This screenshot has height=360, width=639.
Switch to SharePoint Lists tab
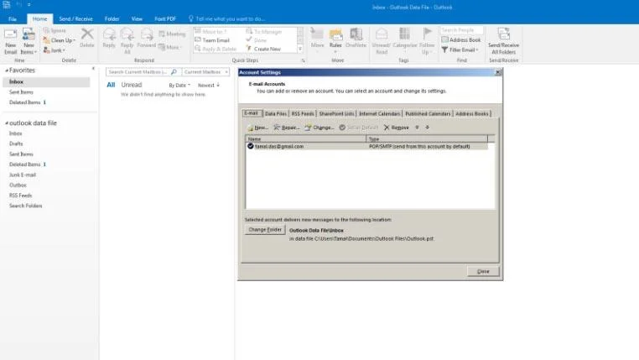336,114
